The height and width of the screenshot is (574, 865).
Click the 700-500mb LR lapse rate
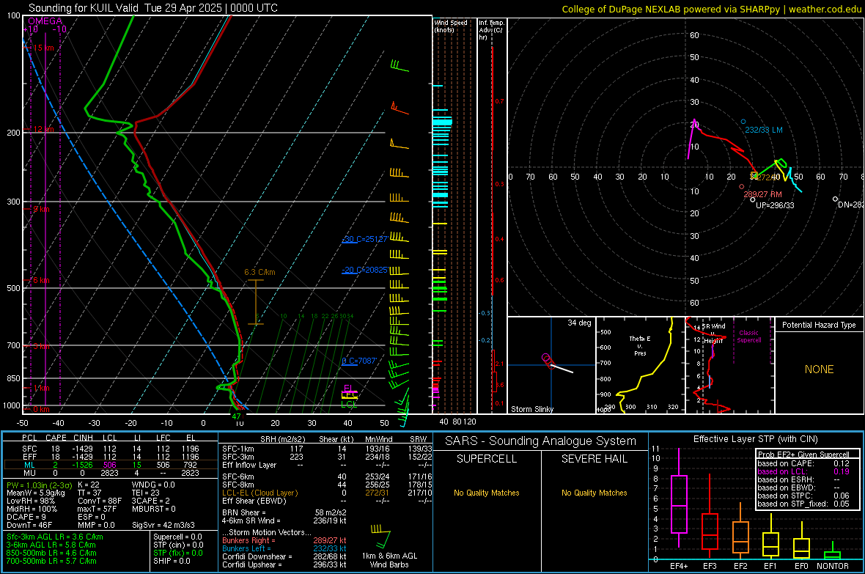click(51, 561)
